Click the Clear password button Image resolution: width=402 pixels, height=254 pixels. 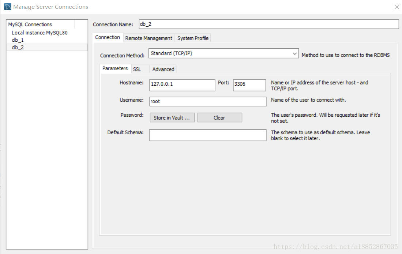point(219,118)
